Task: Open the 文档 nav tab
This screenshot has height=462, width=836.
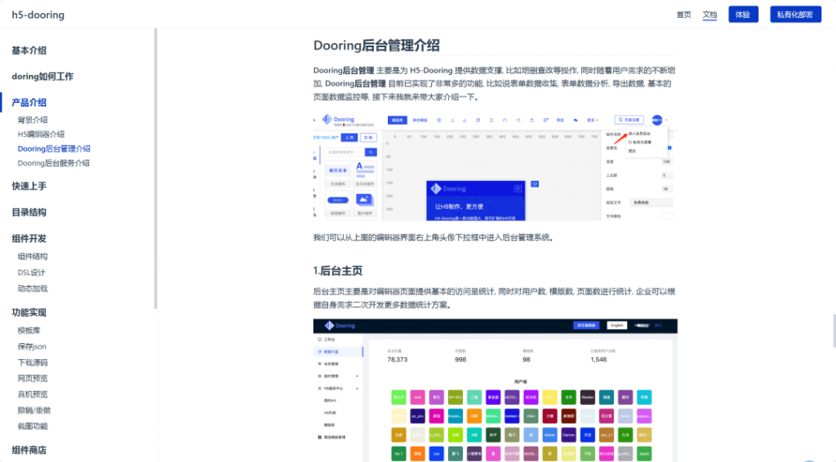Action: (709, 15)
